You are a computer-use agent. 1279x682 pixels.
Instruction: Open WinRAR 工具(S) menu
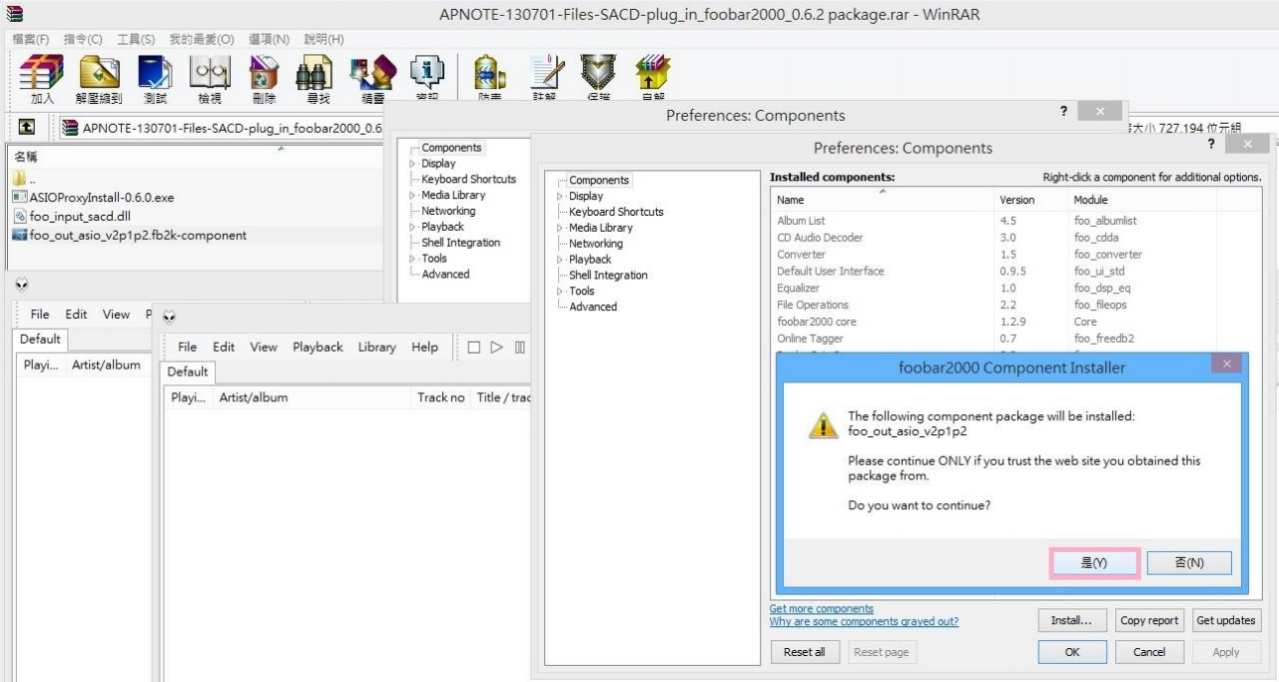coord(136,39)
